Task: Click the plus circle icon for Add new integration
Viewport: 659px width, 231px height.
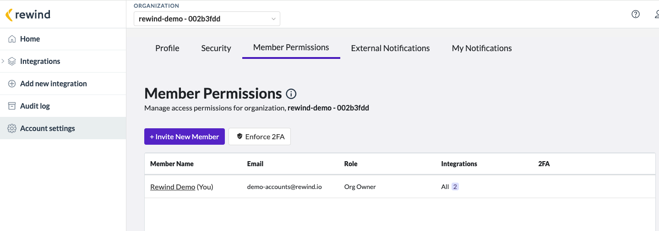Action: (12, 84)
